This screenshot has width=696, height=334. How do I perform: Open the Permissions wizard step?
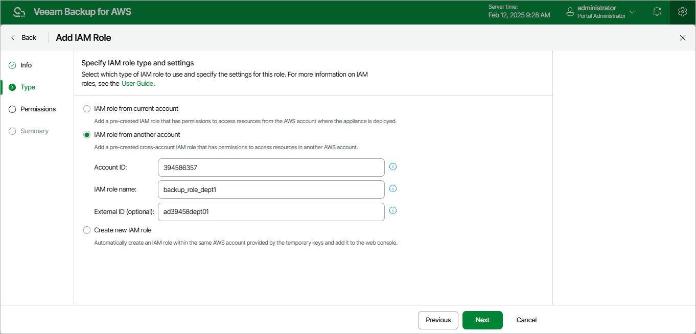click(x=38, y=109)
